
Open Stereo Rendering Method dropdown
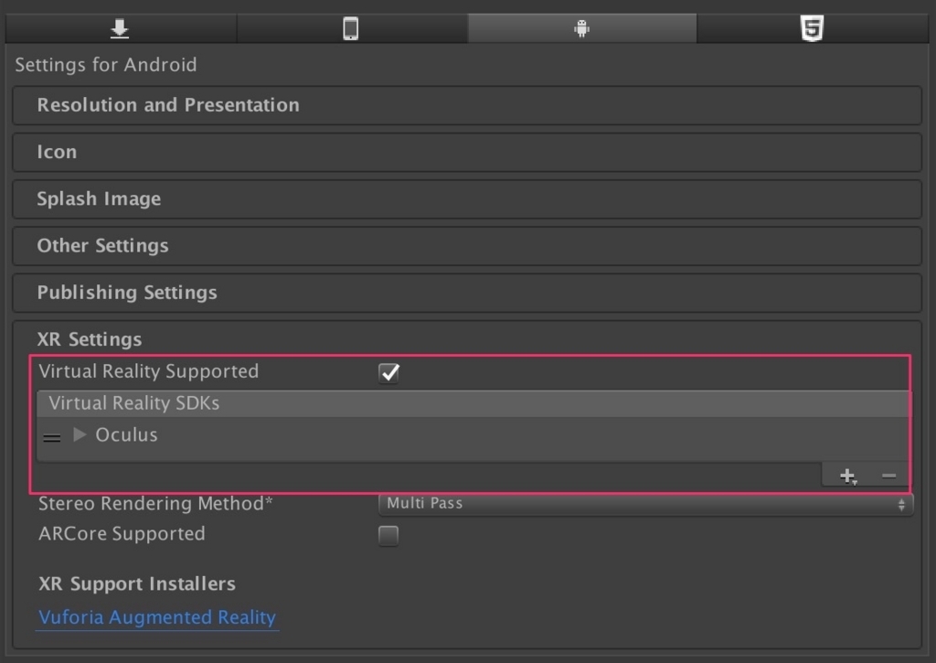tap(645, 504)
